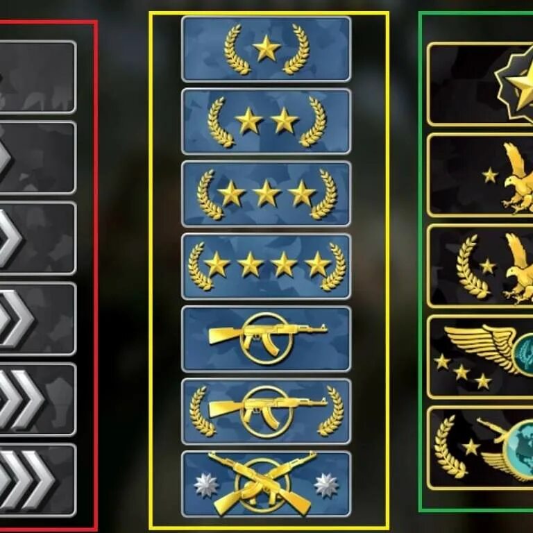Select the single silver chevron badge
Screen dimensions: 533x533
(x=37, y=158)
